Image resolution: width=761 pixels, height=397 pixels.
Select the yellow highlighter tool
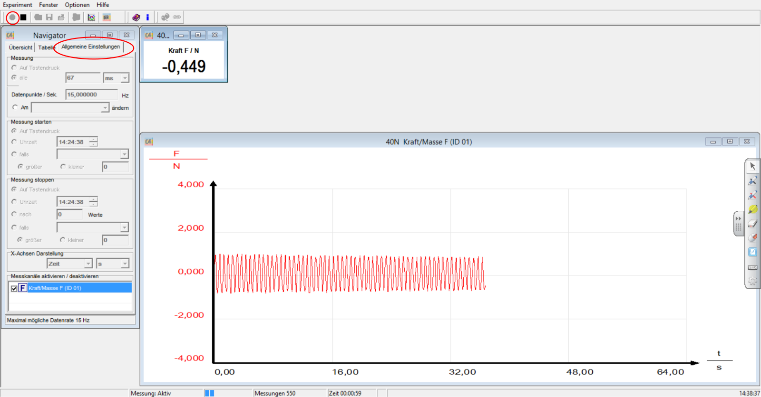click(x=752, y=209)
